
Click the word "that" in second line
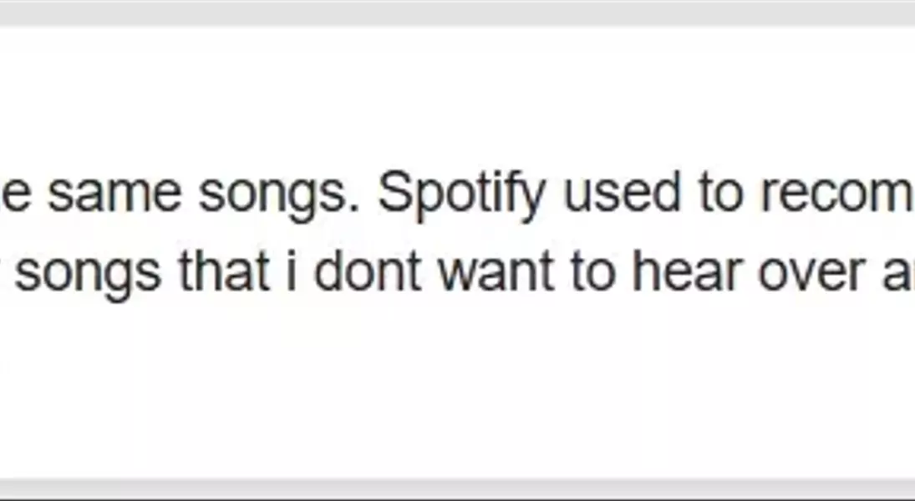point(224,271)
